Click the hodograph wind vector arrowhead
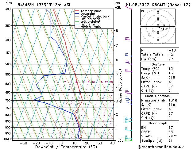Viewport: 193px width, 149px height. pyautogui.click(x=164, y=29)
